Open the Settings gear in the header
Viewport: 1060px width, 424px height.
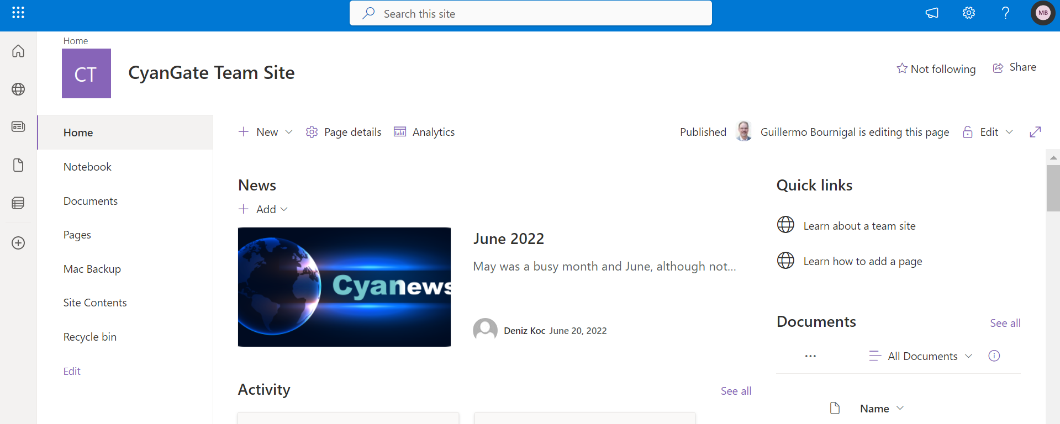968,13
